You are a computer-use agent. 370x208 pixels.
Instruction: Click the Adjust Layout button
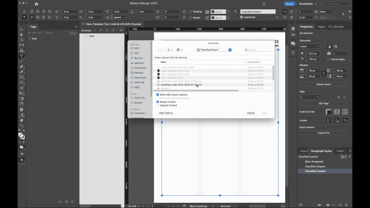[324, 84]
